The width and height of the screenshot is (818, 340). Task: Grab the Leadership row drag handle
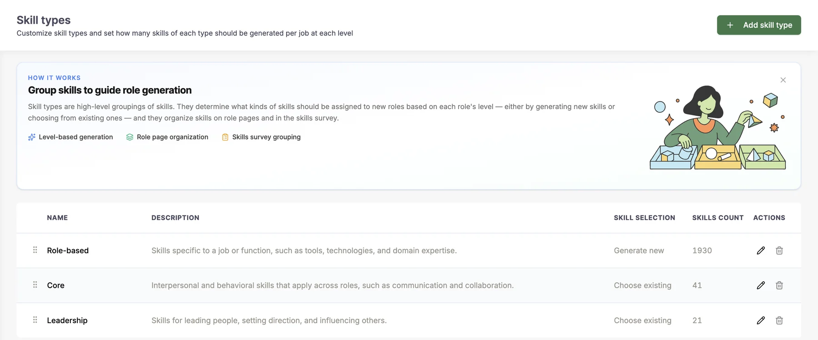(x=35, y=320)
